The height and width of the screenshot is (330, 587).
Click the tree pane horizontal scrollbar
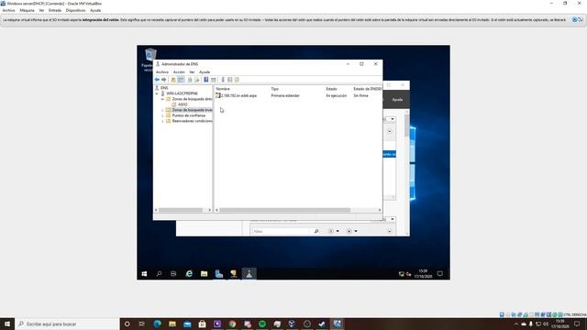(181, 210)
